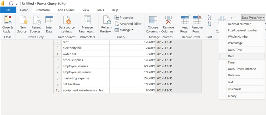Image resolution: width=266 pixels, height=115 pixels.
Task: Select Decimal Number data type
Action: coord(242,24)
